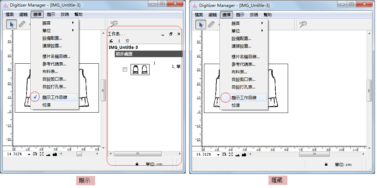The image size is (377, 188).
Task: Click the magnifier search icon in left window toolbar
Action: (114, 24)
